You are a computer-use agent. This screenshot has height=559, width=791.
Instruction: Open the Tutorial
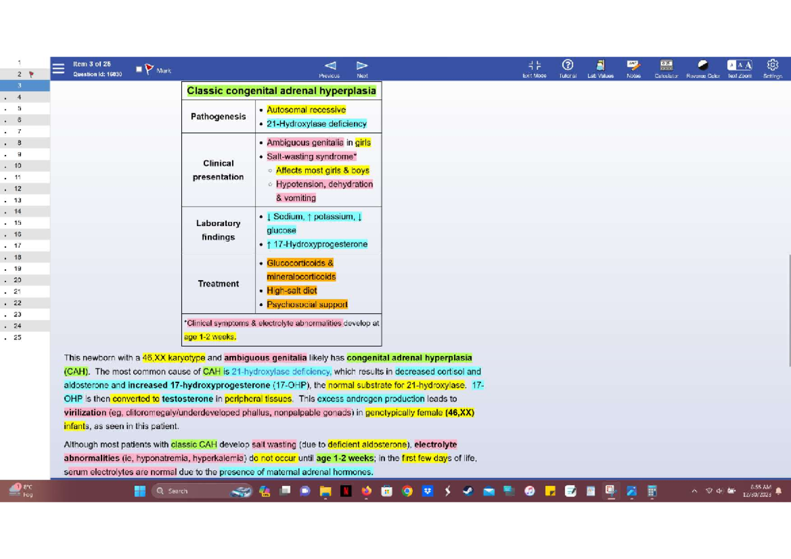pos(568,68)
